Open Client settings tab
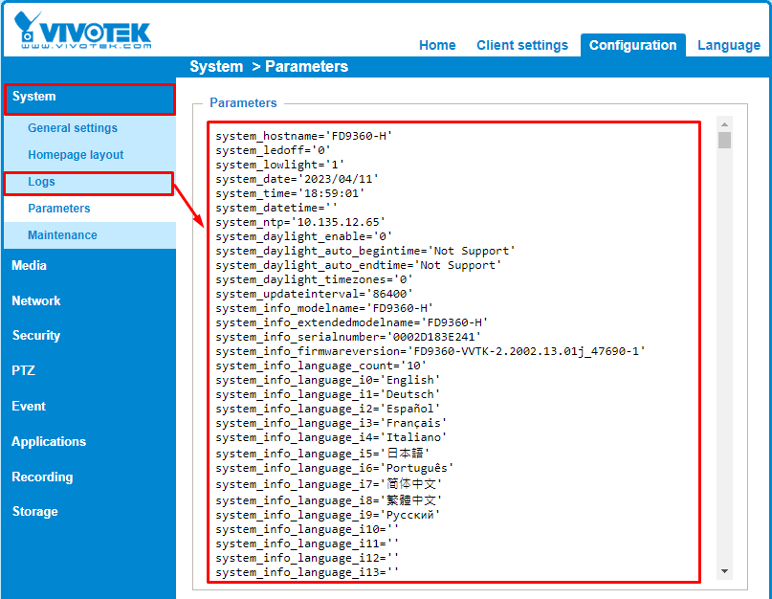This screenshot has width=772, height=599. click(522, 45)
